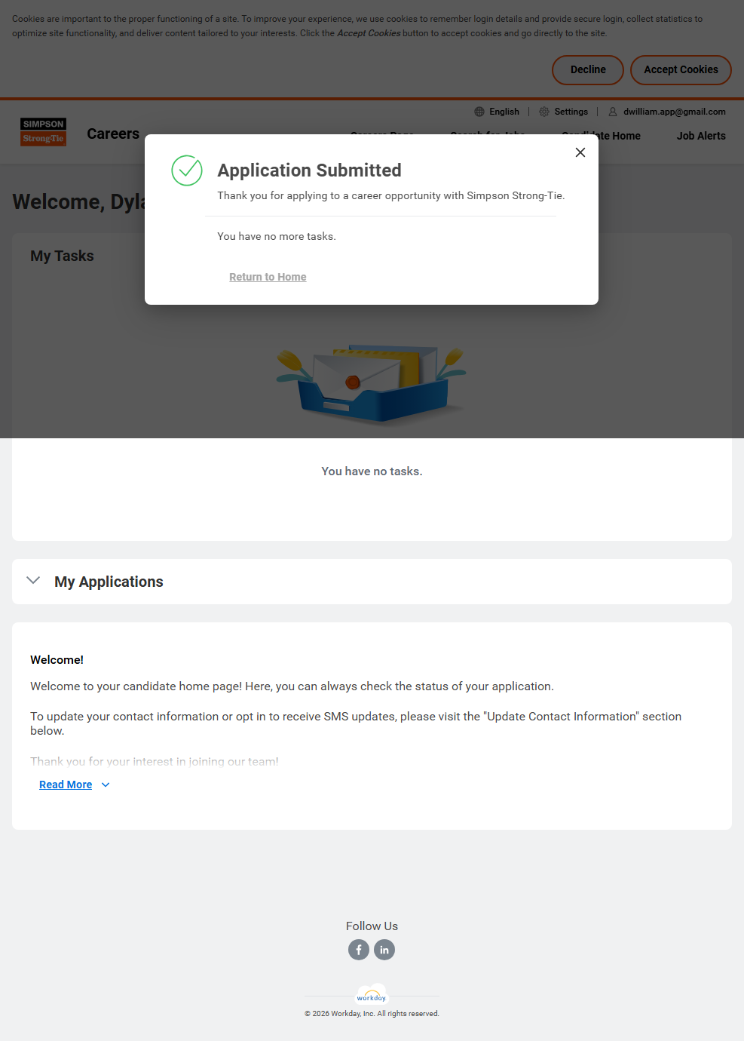Expand the My Applications section chevron

click(x=33, y=581)
